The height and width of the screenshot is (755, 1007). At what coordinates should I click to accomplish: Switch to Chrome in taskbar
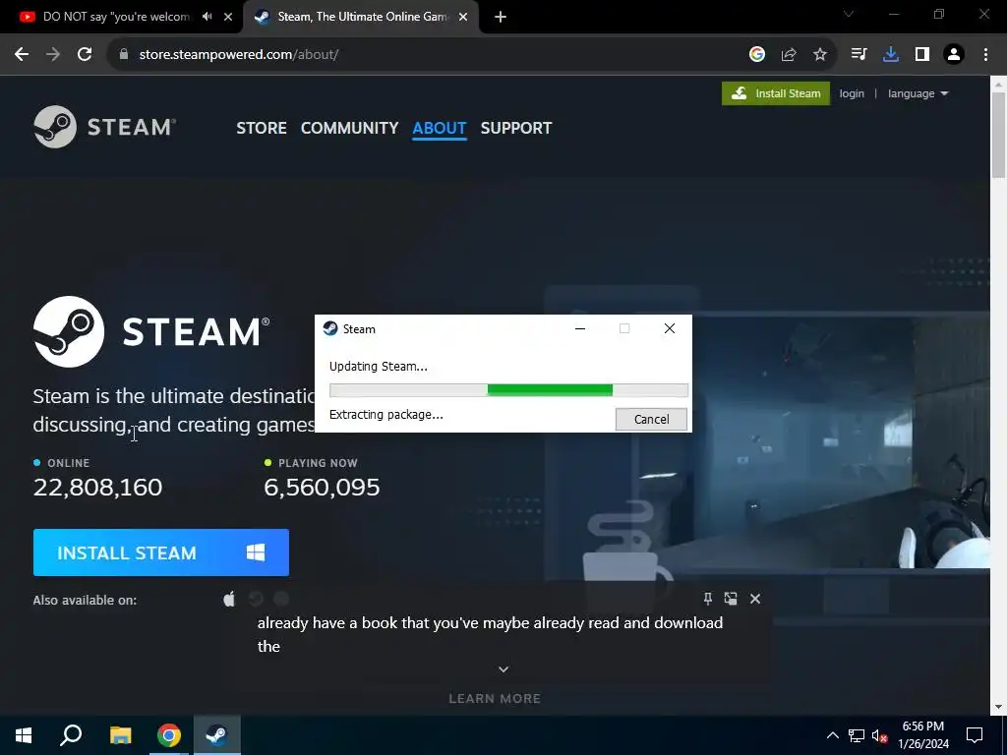click(169, 735)
